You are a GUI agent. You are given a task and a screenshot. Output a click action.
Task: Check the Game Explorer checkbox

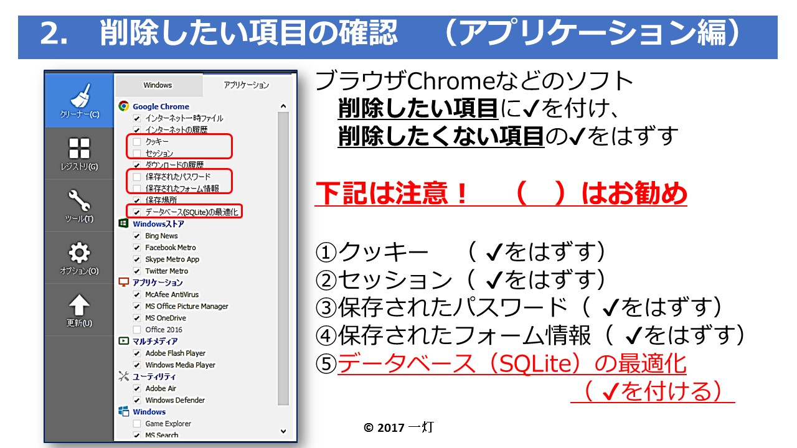[137, 424]
